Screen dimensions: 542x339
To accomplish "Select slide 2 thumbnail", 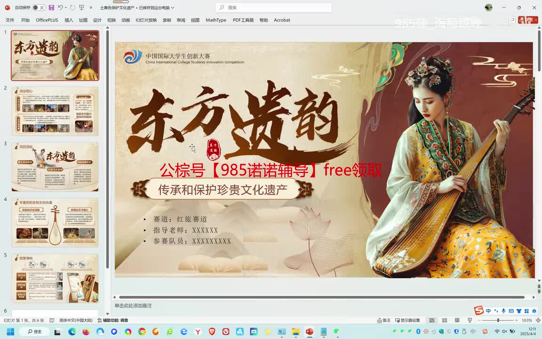I will (55, 112).
